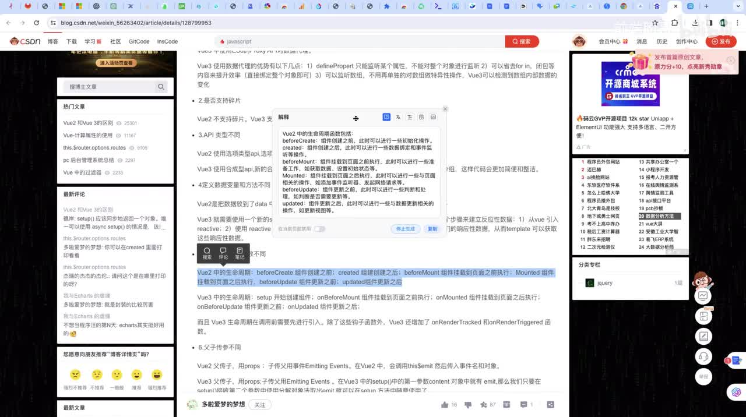The image size is (746, 417).
Task: Toggle the 在当前页面禁用 switch
Action: point(319,229)
